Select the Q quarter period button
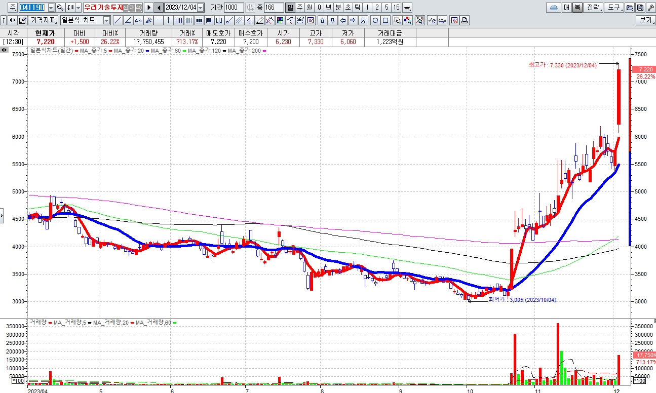This screenshot has height=393, width=656. click(319, 8)
